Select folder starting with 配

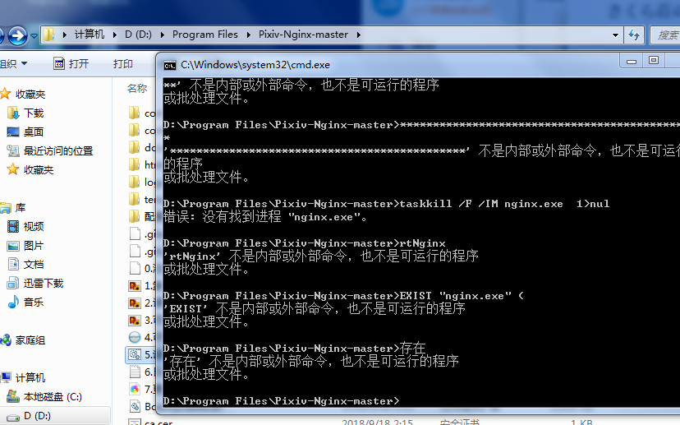tap(142, 216)
